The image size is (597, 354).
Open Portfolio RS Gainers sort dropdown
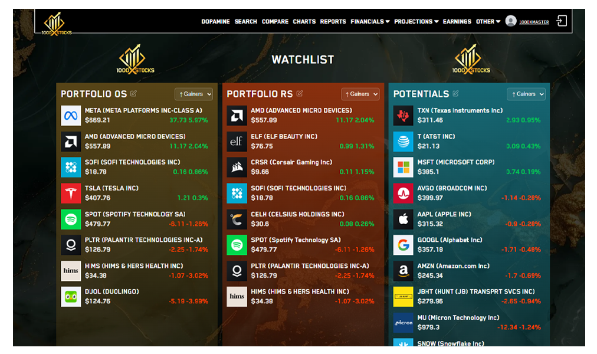coord(360,94)
